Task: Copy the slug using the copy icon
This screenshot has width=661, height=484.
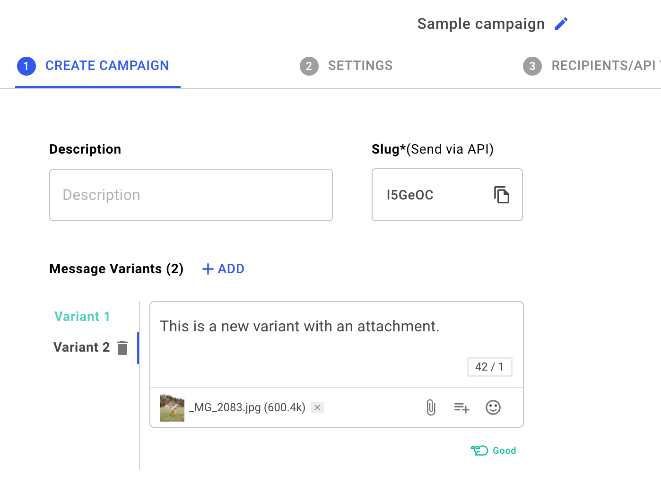Action: click(x=501, y=195)
